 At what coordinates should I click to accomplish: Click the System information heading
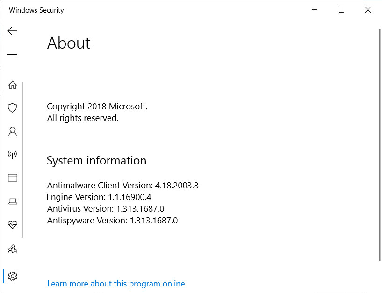96,161
